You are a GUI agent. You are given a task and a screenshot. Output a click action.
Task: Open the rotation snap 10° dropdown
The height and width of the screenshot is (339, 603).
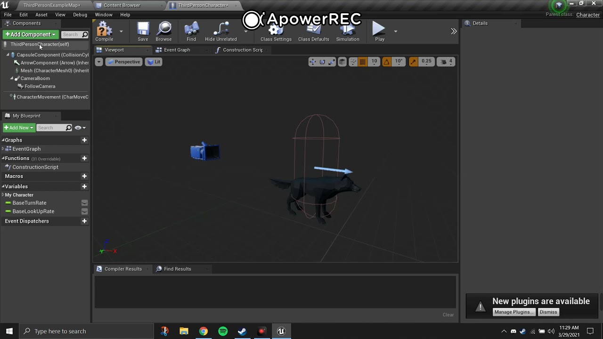tap(399, 62)
